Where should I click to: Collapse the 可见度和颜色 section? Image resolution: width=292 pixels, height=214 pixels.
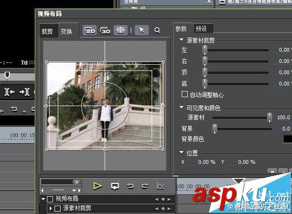[181, 107]
